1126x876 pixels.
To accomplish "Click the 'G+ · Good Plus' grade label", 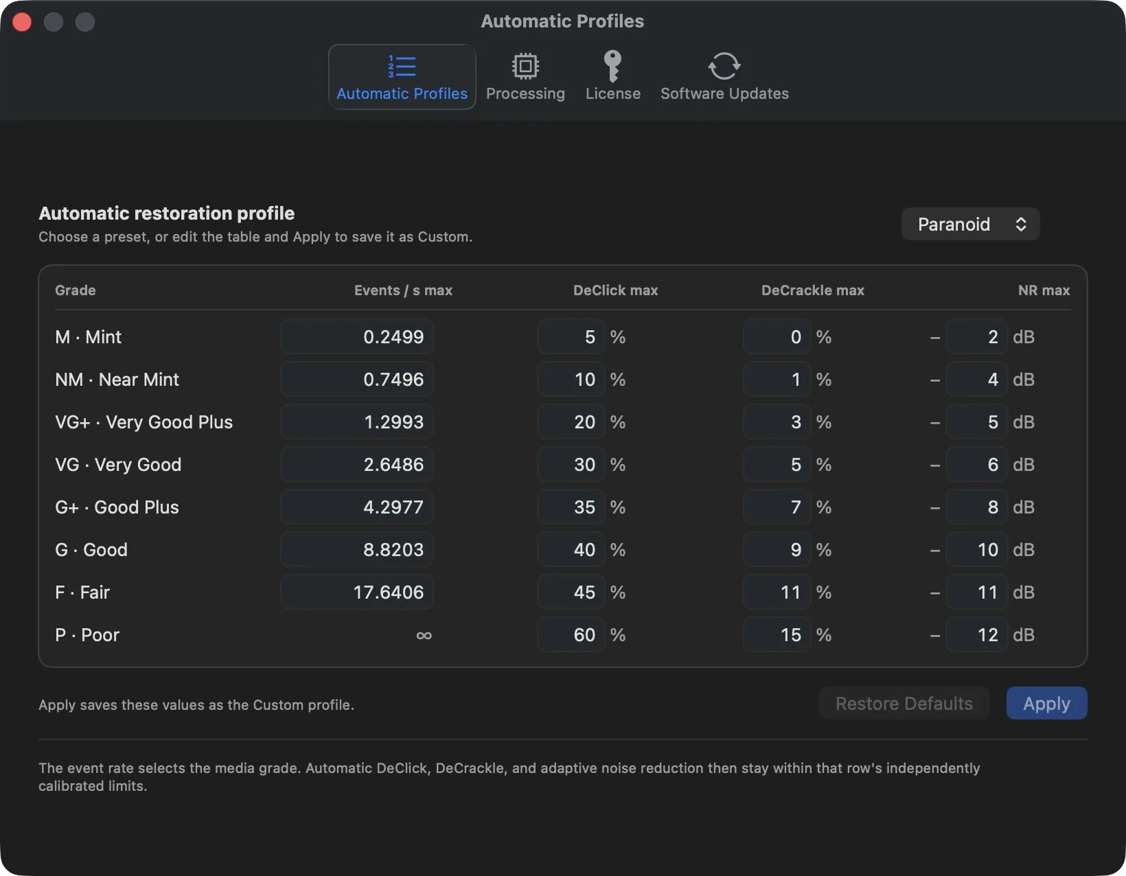I will (117, 507).
